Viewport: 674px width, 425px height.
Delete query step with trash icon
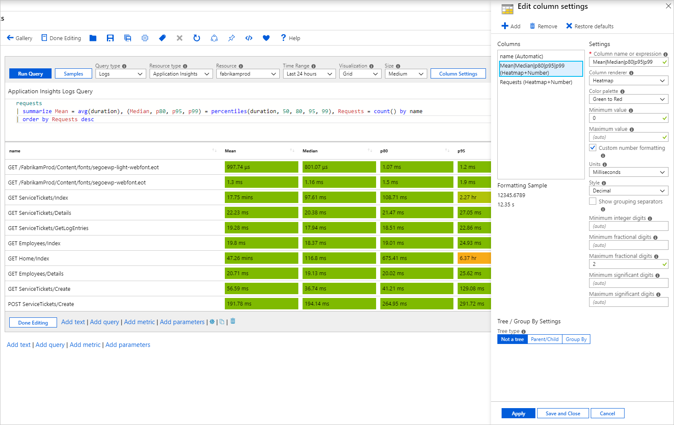[233, 321]
